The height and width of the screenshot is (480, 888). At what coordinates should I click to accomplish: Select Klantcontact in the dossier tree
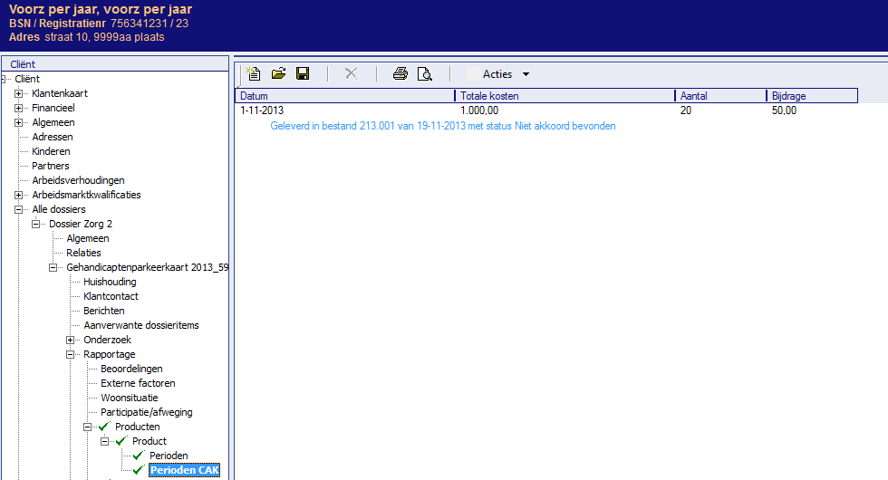(111, 296)
